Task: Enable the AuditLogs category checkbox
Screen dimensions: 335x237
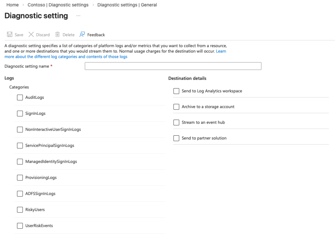Action: 20,97
